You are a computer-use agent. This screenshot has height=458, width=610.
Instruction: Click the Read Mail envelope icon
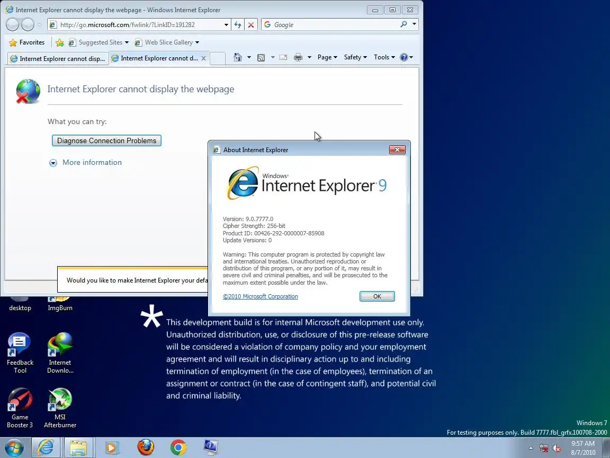(283, 57)
